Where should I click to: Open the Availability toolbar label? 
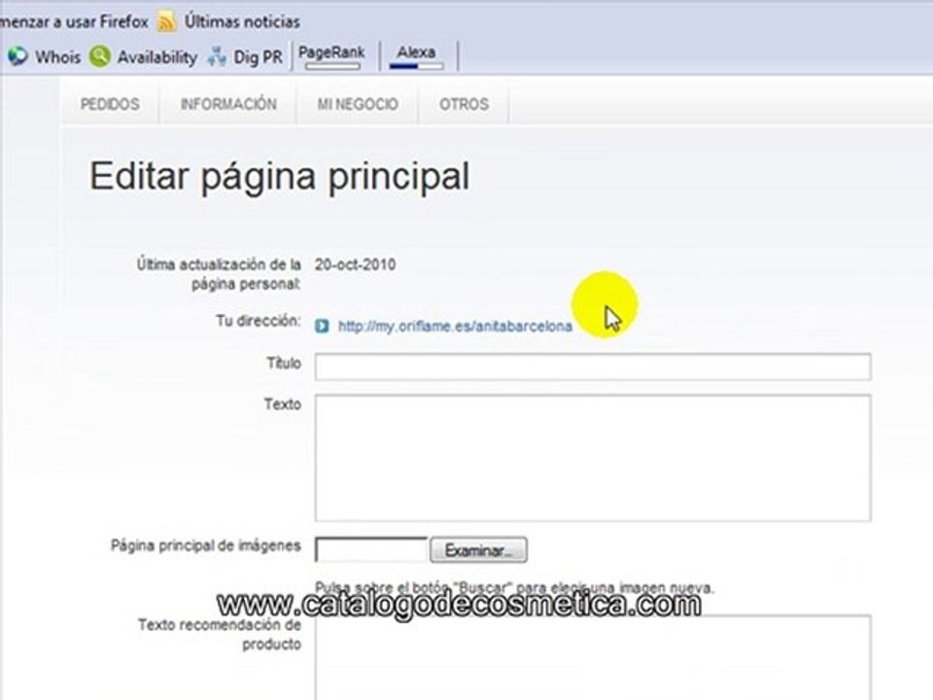point(157,57)
